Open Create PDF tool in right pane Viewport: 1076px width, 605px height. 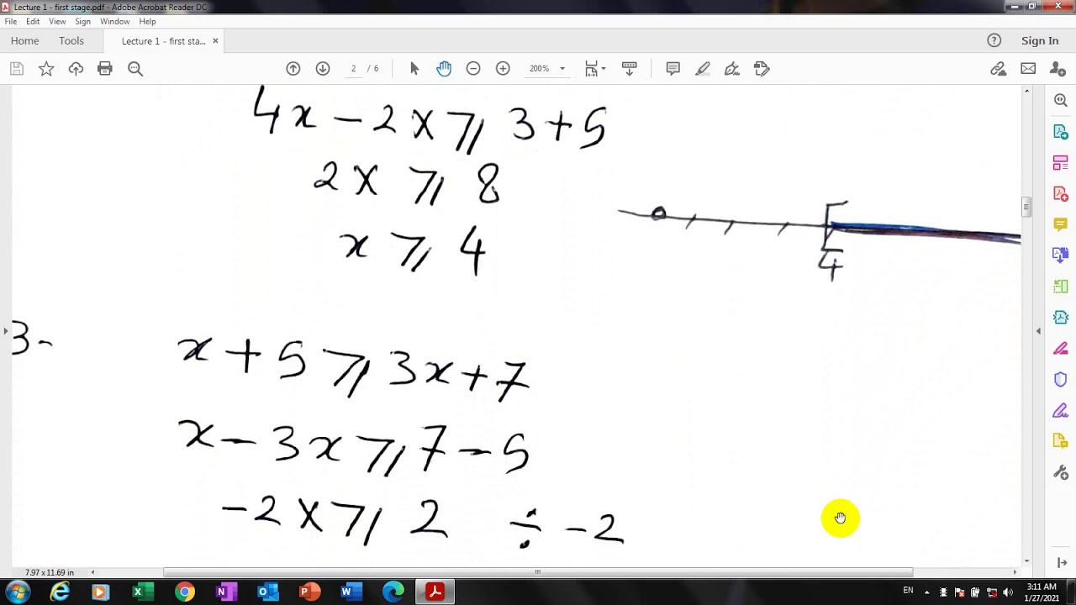click(1061, 194)
